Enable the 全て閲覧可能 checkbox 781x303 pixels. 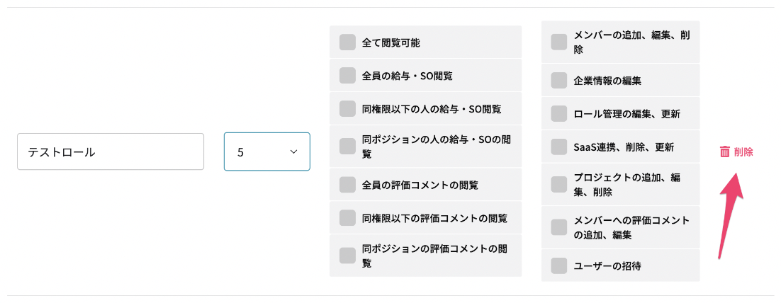click(x=347, y=42)
